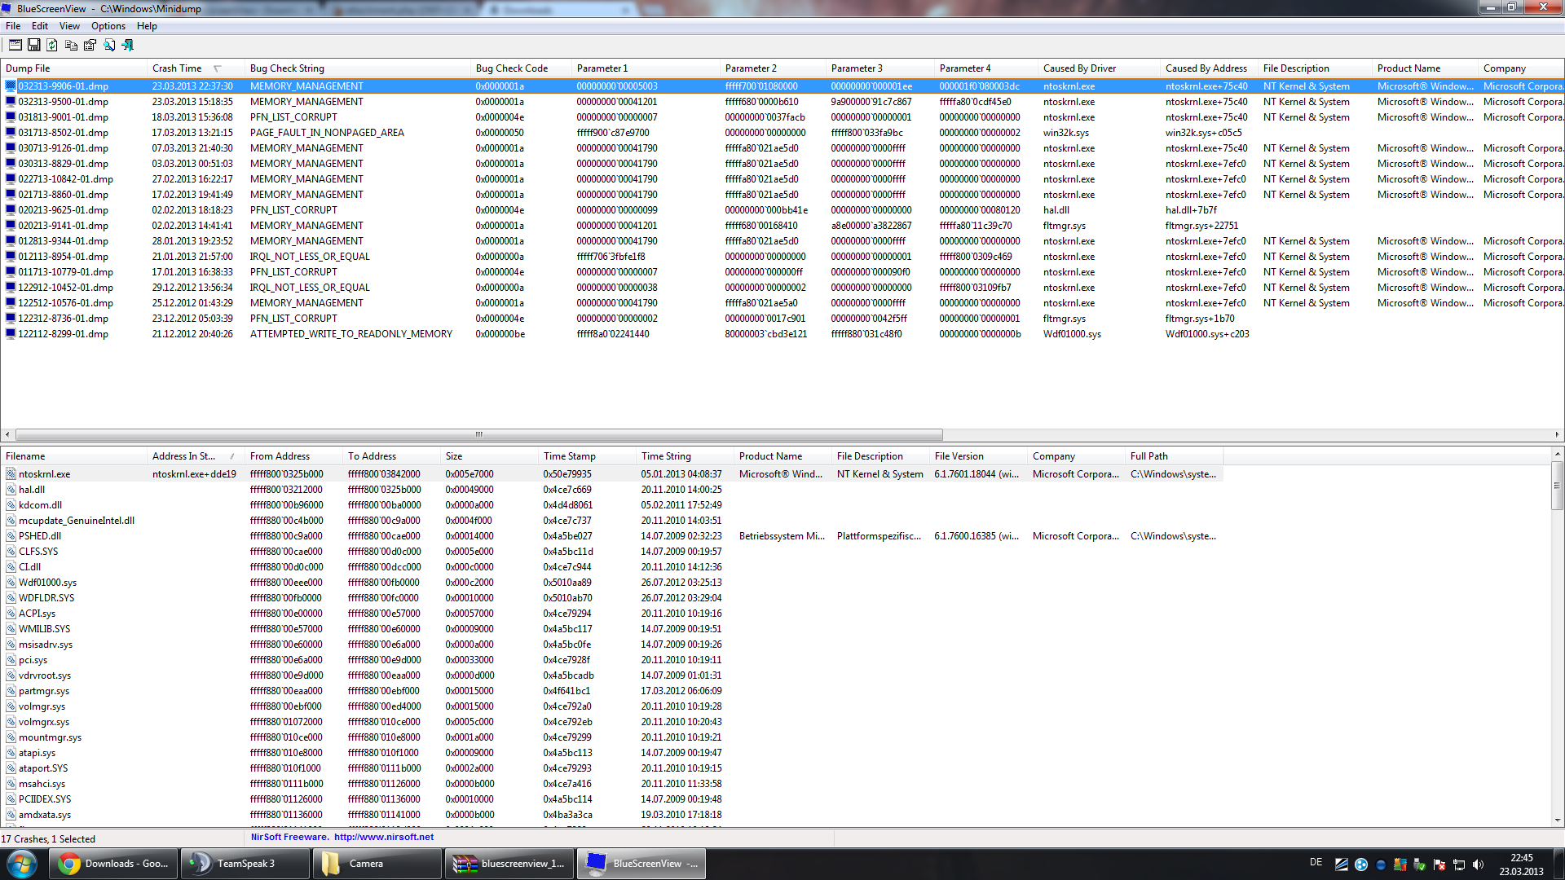Select dump file 031713-8502-01.dmp
Image resolution: width=1565 pixels, height=880 pixels.
click(x=64, y=133)
